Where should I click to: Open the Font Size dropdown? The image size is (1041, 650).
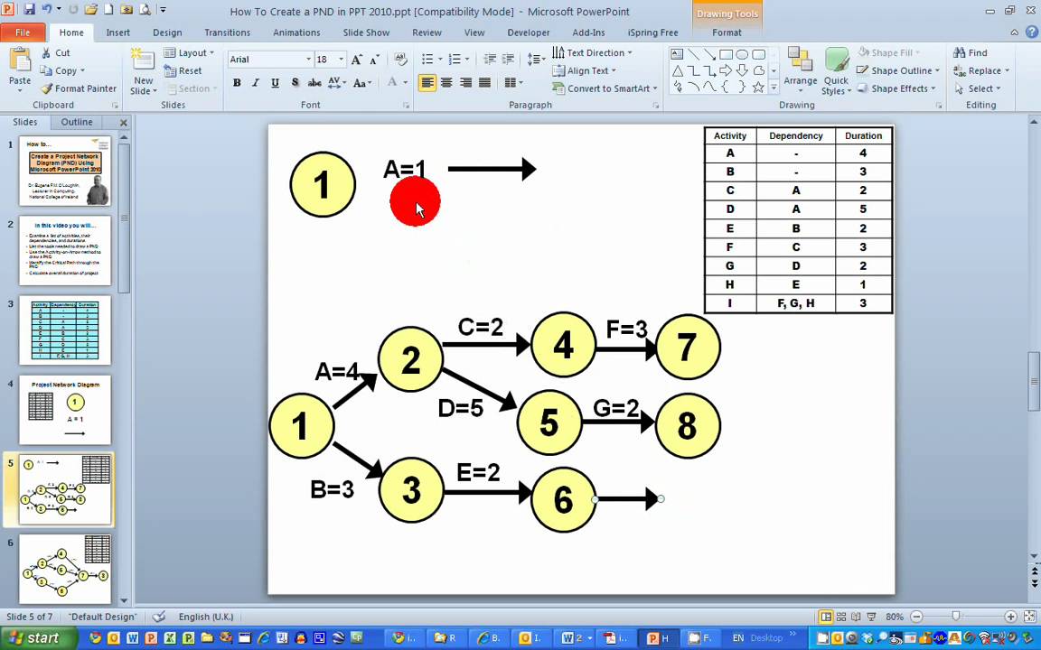click(x=340, y=59)
